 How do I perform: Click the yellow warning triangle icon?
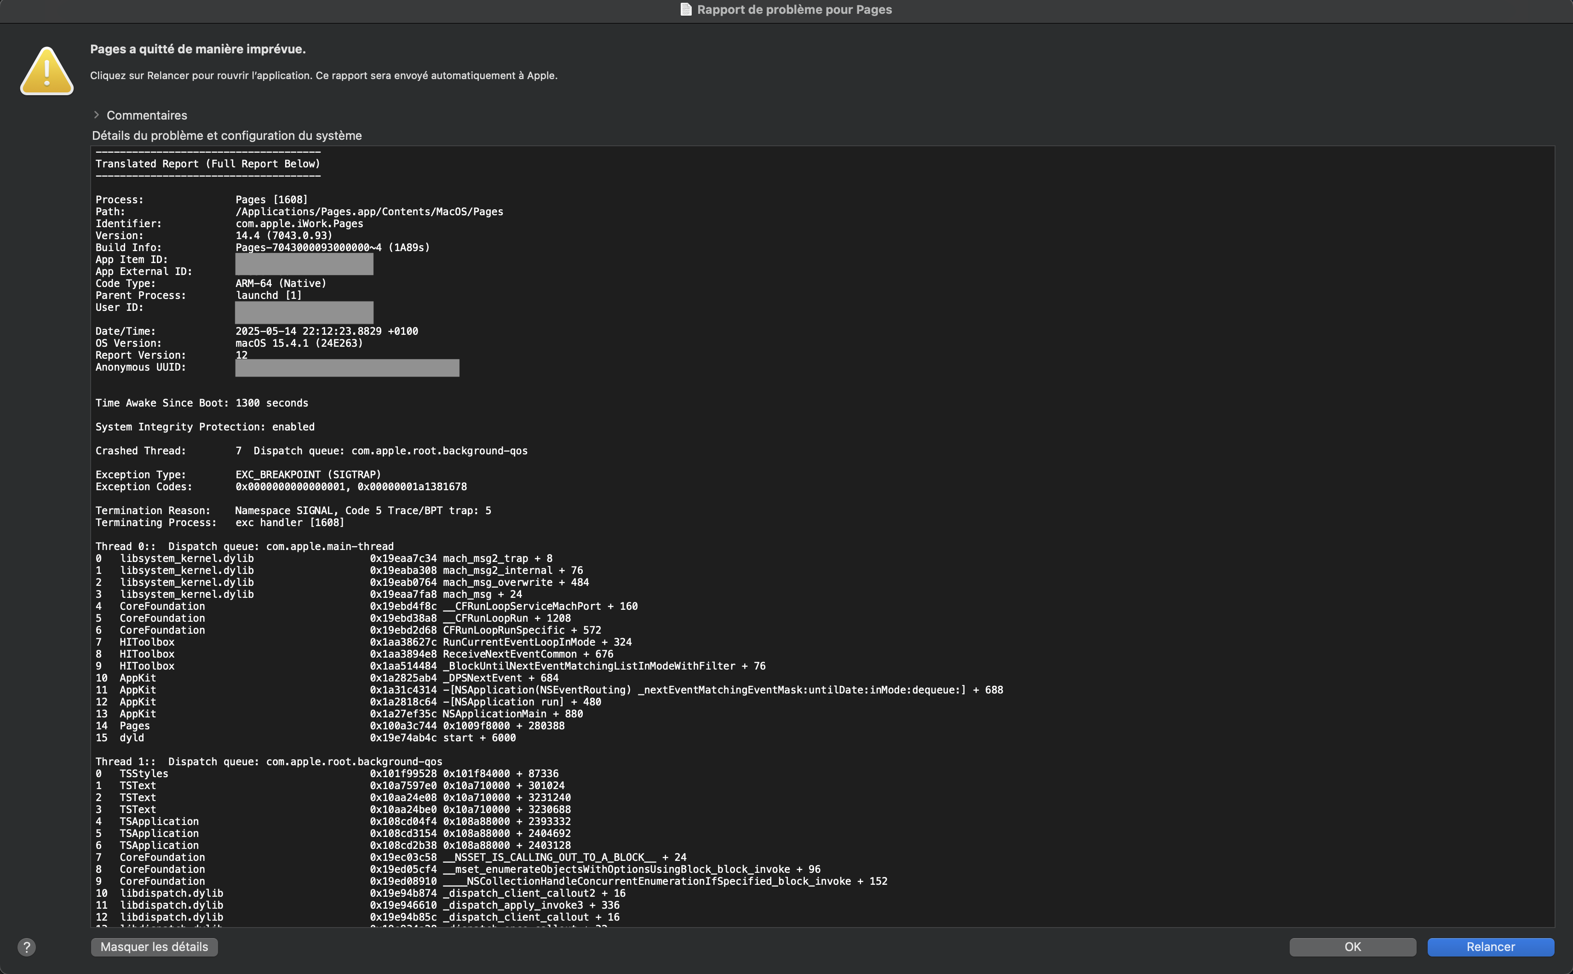pos(47,71)
